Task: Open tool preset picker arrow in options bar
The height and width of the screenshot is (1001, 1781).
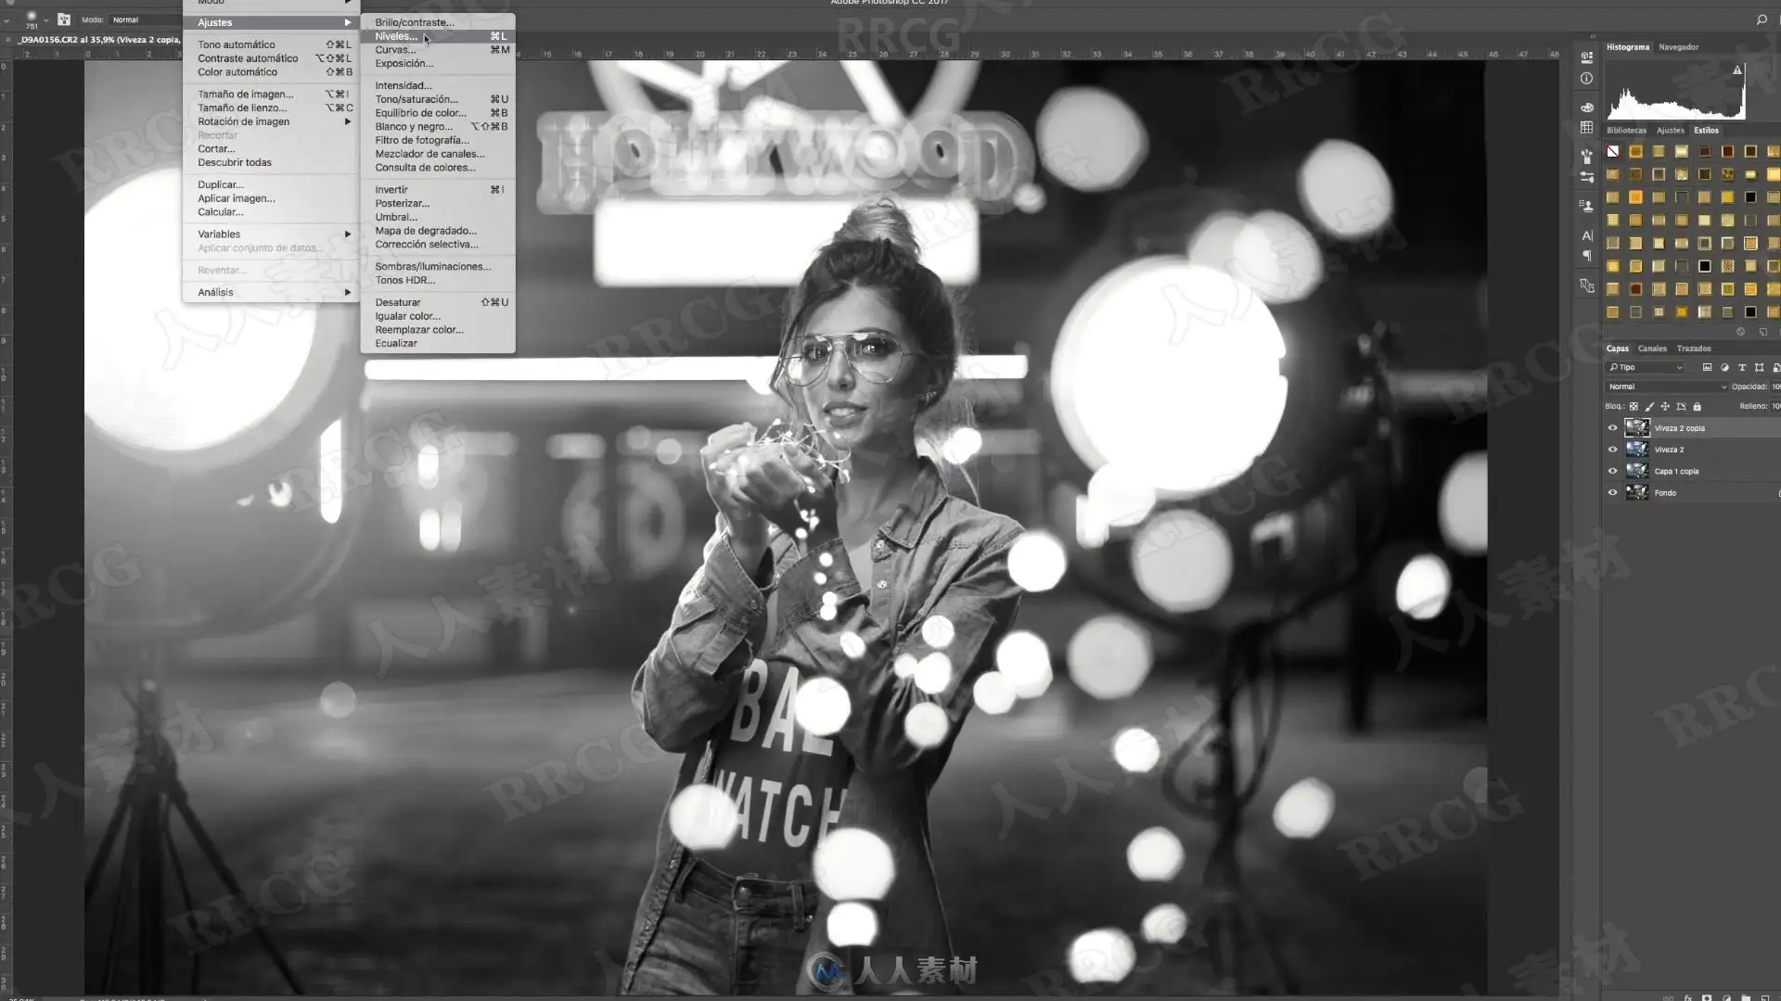Action: [x=7, y=19]
